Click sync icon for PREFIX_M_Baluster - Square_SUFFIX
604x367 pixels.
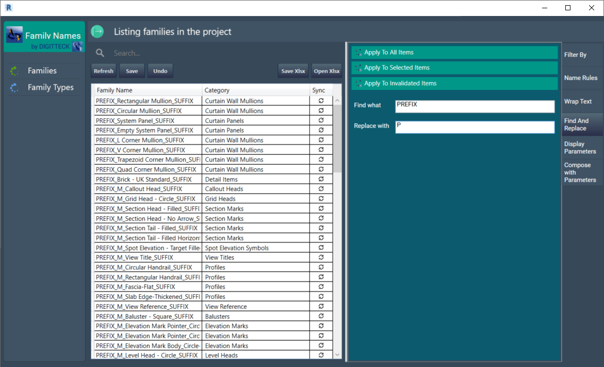point(321,316)
